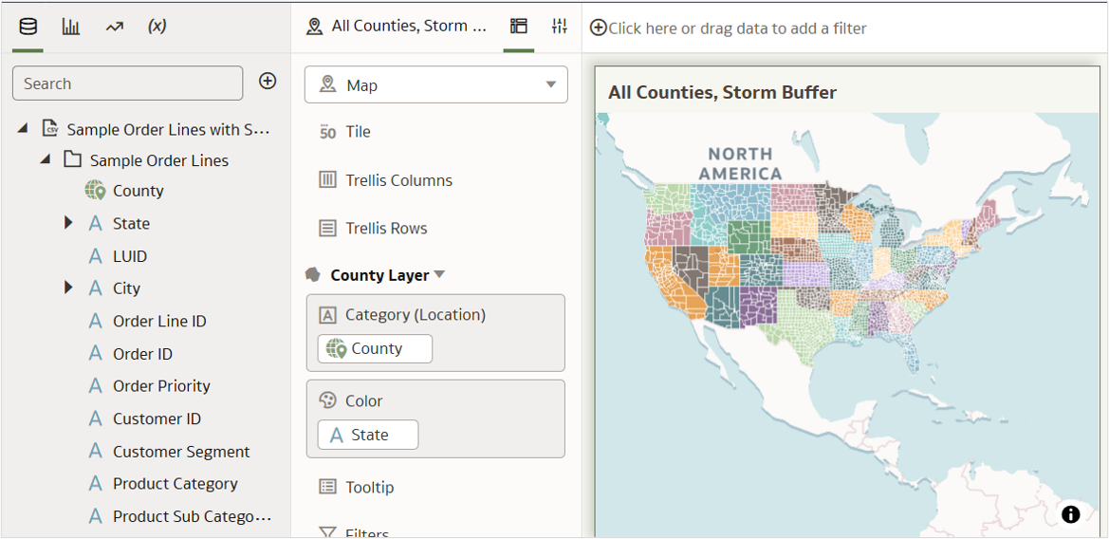Viewport: 1109px width, 539px height.
Task: Open the Data panel tab icon
Action: (x=28, y=28)
